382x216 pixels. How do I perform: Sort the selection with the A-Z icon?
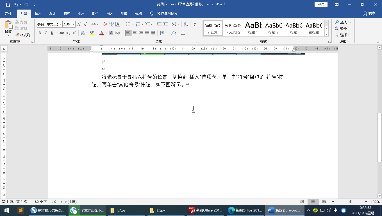tap(186, 24)
